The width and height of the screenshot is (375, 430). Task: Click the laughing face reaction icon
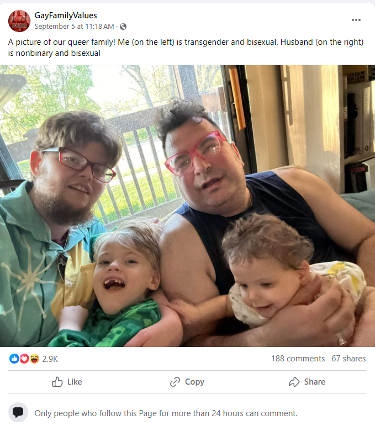click(x=34, y=359)
